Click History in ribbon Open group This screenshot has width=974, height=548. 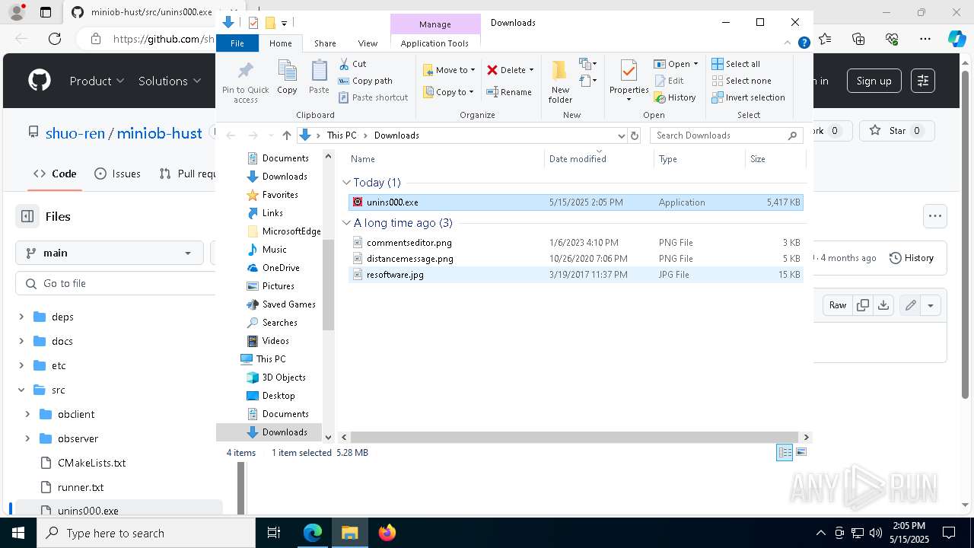coord(675,97)
